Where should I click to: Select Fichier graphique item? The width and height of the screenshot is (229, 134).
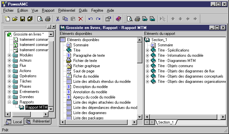pos(87,66)
